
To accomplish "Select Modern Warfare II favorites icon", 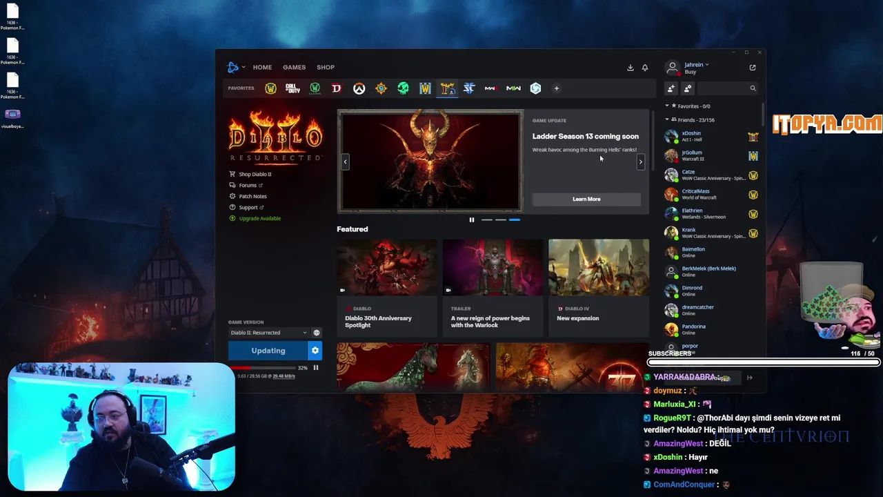I will pyautogui.click(x=513, y=88).
